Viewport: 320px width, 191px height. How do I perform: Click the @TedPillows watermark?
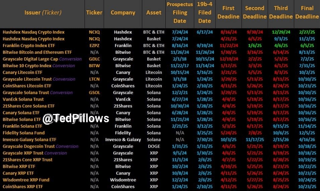(x=76, y=119)
